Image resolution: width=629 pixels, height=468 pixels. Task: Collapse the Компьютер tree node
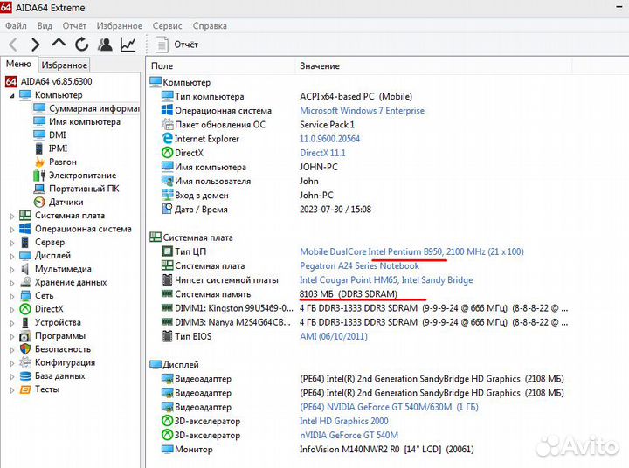[12, 95]
